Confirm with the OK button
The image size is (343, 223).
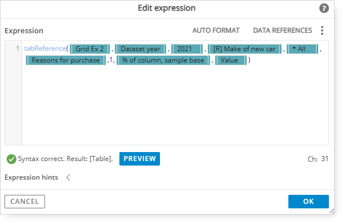[309, 202]
